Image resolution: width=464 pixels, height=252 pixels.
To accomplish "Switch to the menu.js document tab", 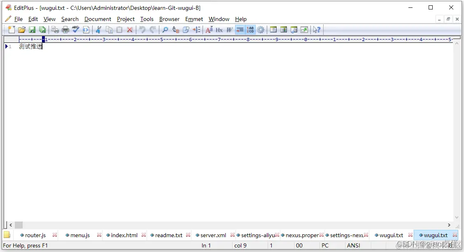I will (x=80, y=235).
